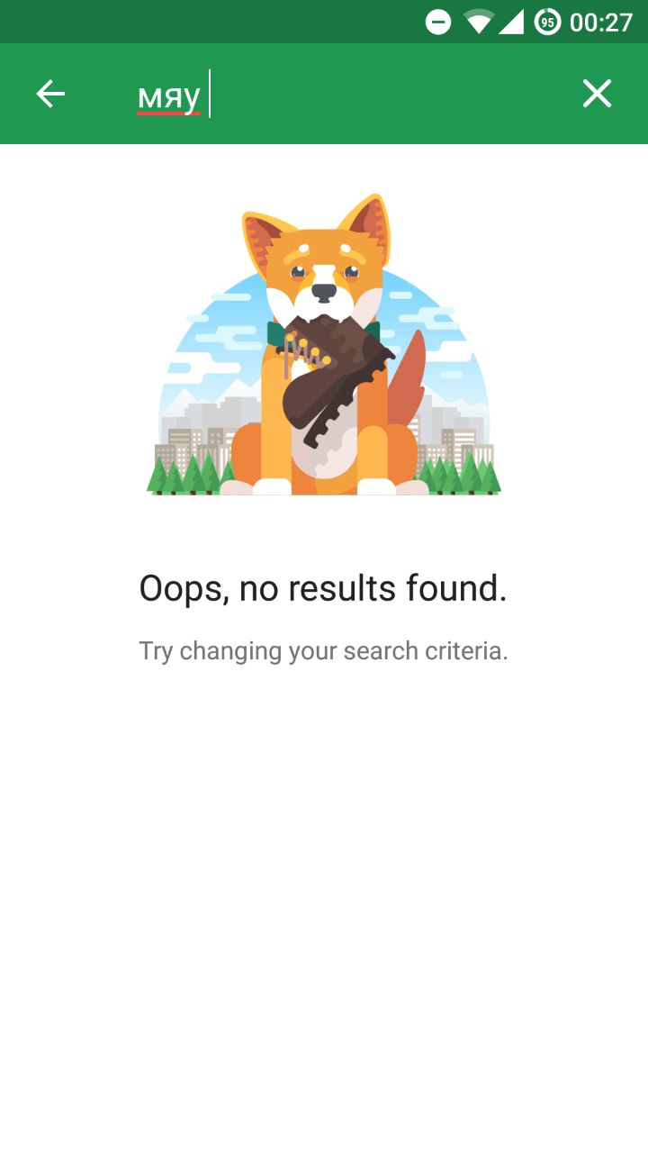This screenshot has width=648, height=1153.
Task: Tap the city buildings behind the dog's tail
Action: point(450,432)
